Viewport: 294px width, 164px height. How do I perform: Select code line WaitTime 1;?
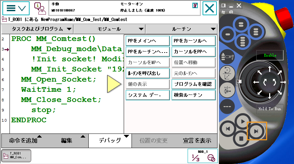click(49, 89)
